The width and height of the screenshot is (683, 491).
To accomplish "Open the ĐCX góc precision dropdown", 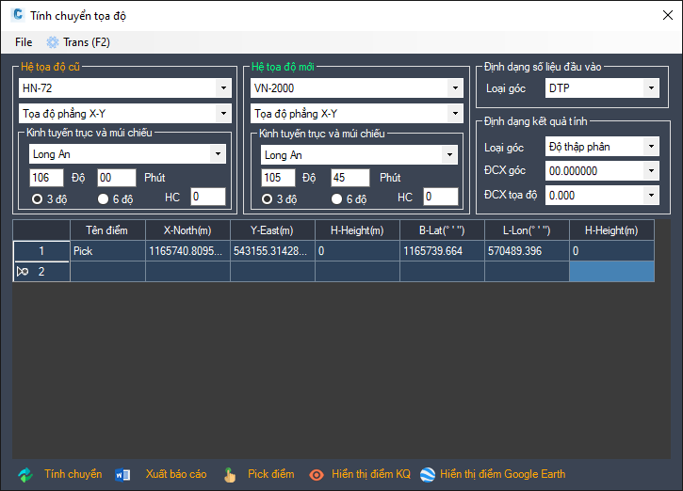I will 650,170.
